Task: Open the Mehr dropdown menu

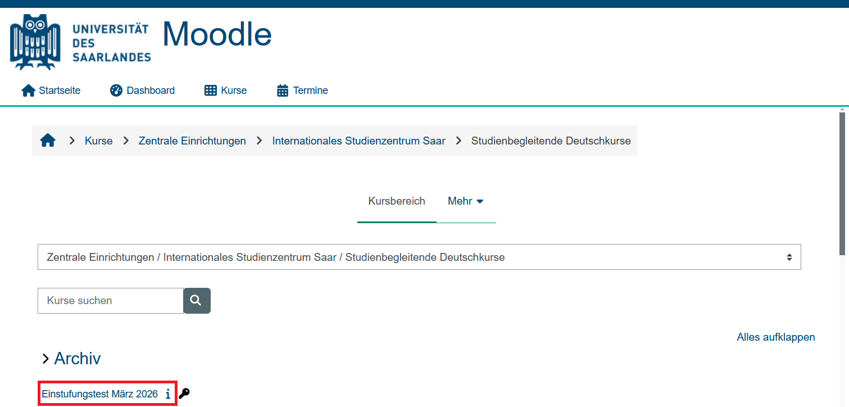Action: 465,201
